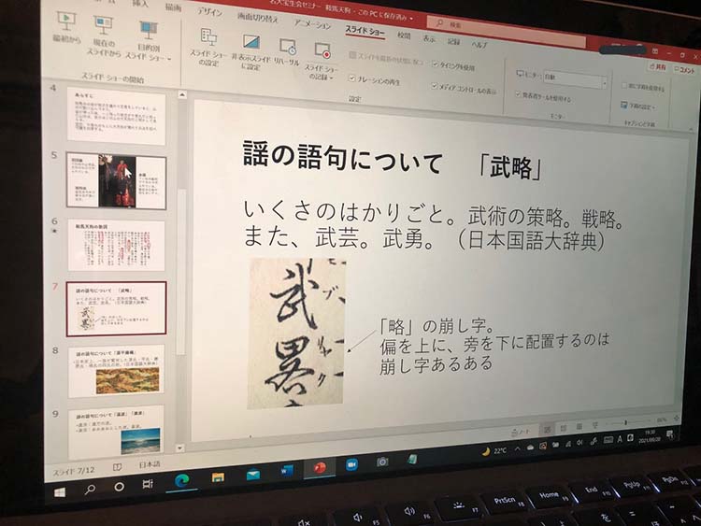Image resolution: width=701 pixels, height=526 pixels.
Task: Start slideshow from current slide (現在のスライドから)
Action: (104, 36)
